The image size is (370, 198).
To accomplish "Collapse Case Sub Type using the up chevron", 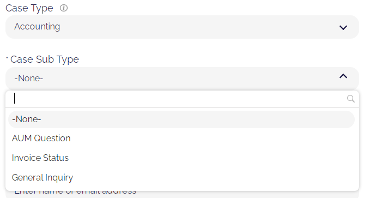I will coord(343,76).
